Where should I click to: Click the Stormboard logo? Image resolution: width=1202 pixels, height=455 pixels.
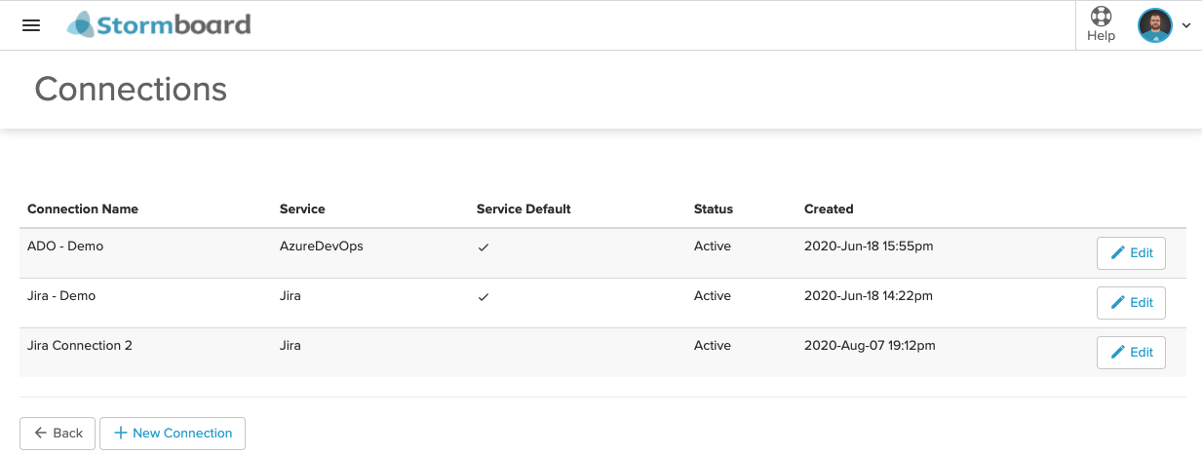pyautogui.click(x=159, y=24)
